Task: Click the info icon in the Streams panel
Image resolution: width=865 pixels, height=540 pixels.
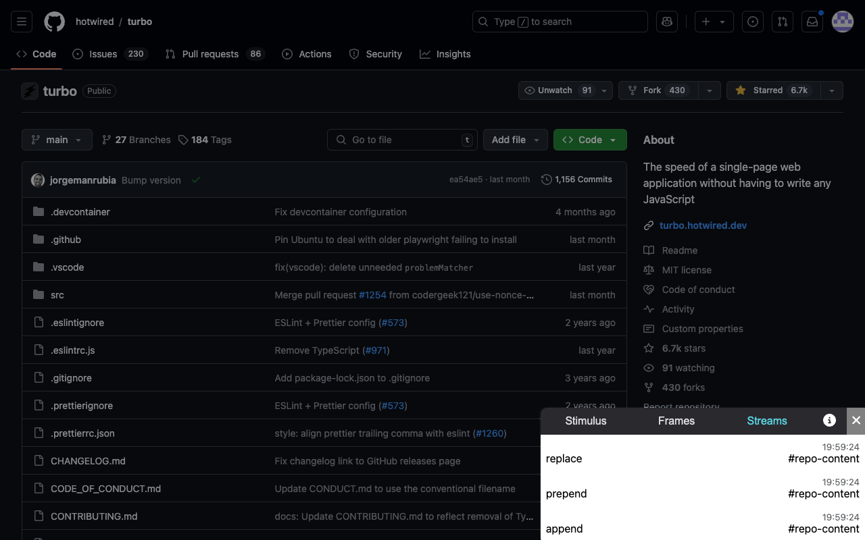Action: [x=829, y=421]
